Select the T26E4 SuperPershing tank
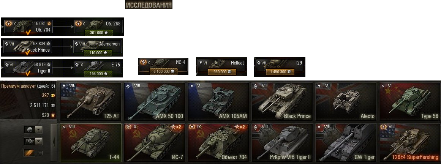Screen dimensions: 441x164 (x=410, y=143)
